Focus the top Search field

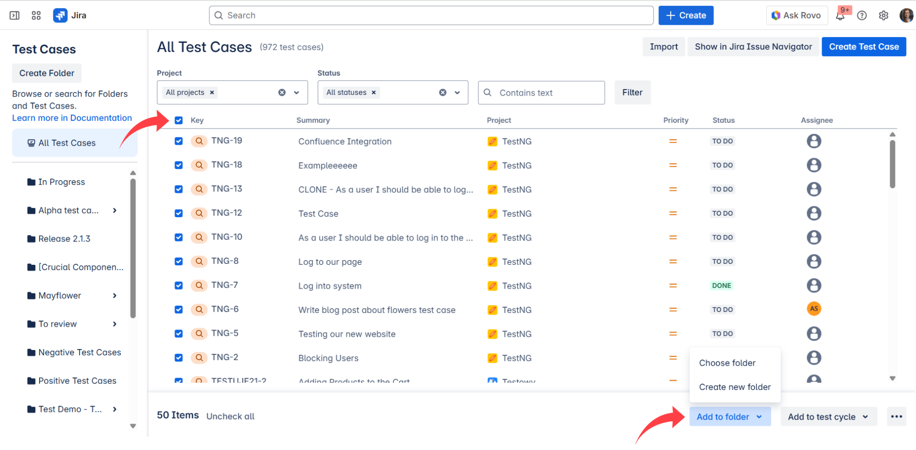point(431,15)
